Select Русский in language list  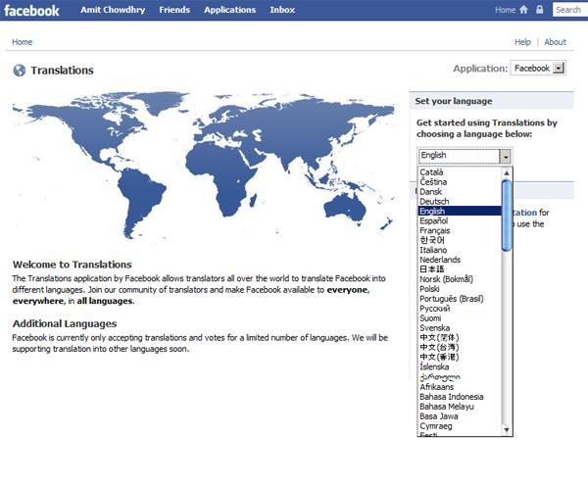[x=460, y=309]
